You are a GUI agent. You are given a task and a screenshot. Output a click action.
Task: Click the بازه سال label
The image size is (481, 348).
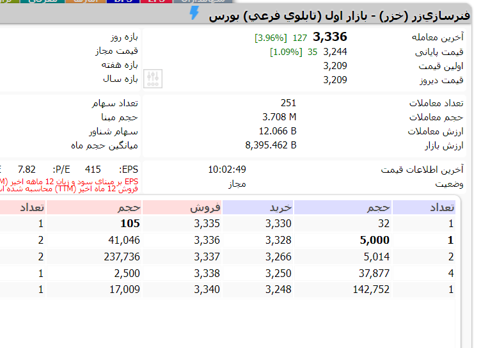pyautogui.click(x=120, y=79)
